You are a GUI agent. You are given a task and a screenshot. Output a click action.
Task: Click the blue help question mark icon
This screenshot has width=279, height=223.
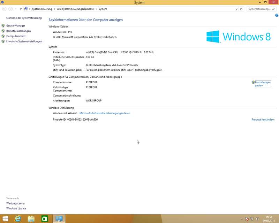(x=277, y=15)
